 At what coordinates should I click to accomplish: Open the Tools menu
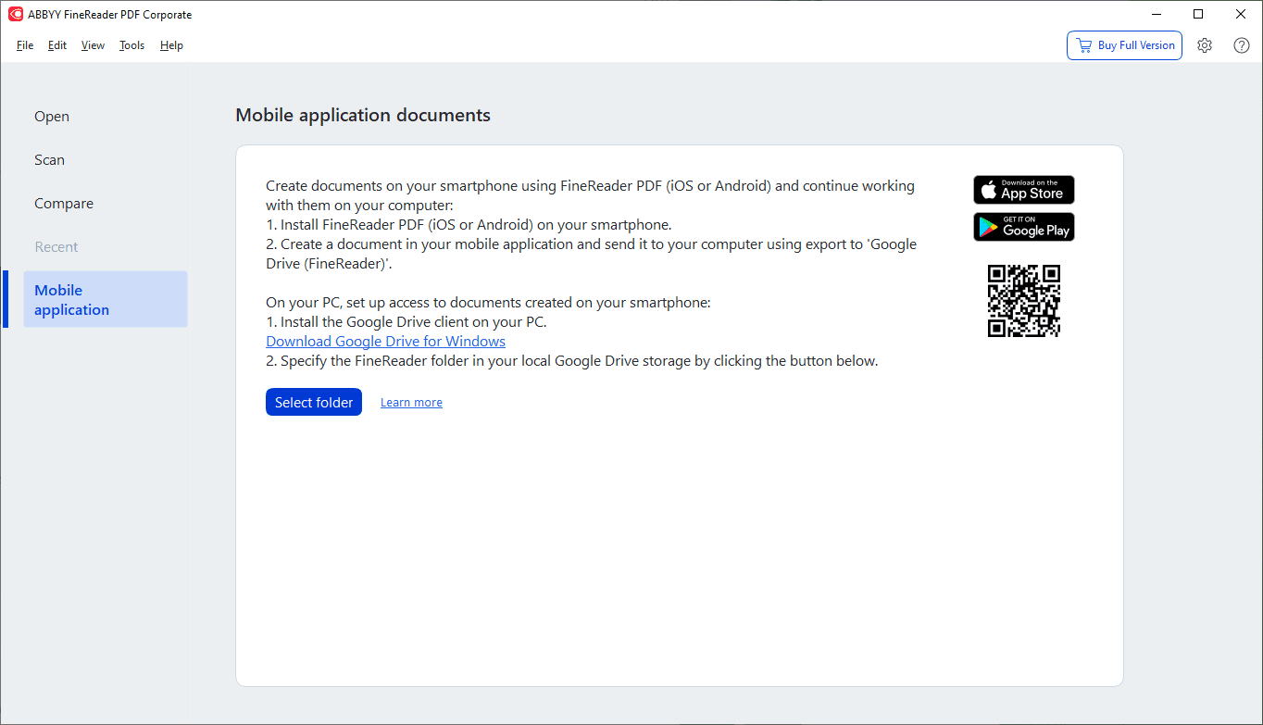pos(131,45)
